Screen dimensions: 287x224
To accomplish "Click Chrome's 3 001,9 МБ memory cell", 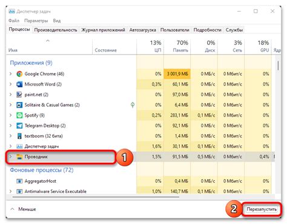I will click(177, 74).
